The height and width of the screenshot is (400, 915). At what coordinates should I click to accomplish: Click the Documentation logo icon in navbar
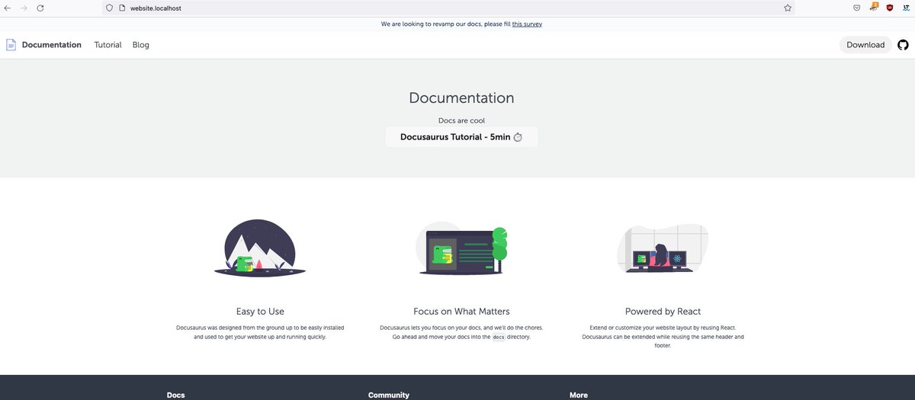[x=11, y=45]
